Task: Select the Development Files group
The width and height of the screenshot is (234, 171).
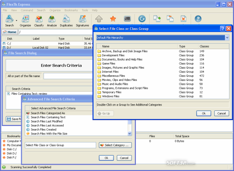Action: point(163,55)
